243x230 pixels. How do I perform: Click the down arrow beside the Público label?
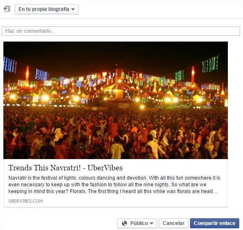pyautogui.click(x=152, y=223)
